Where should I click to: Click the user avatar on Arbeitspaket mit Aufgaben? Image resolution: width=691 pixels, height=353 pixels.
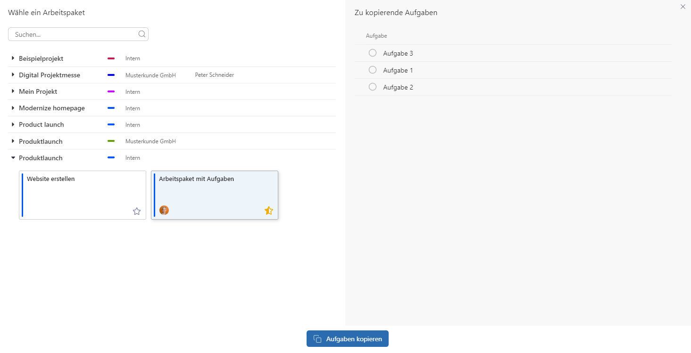[x=164, y=210]
